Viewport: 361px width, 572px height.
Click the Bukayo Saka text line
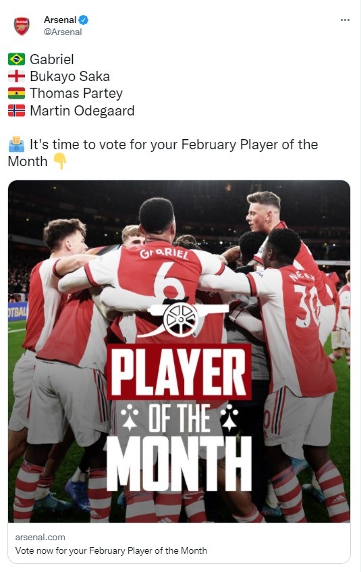tap(70, 76)
